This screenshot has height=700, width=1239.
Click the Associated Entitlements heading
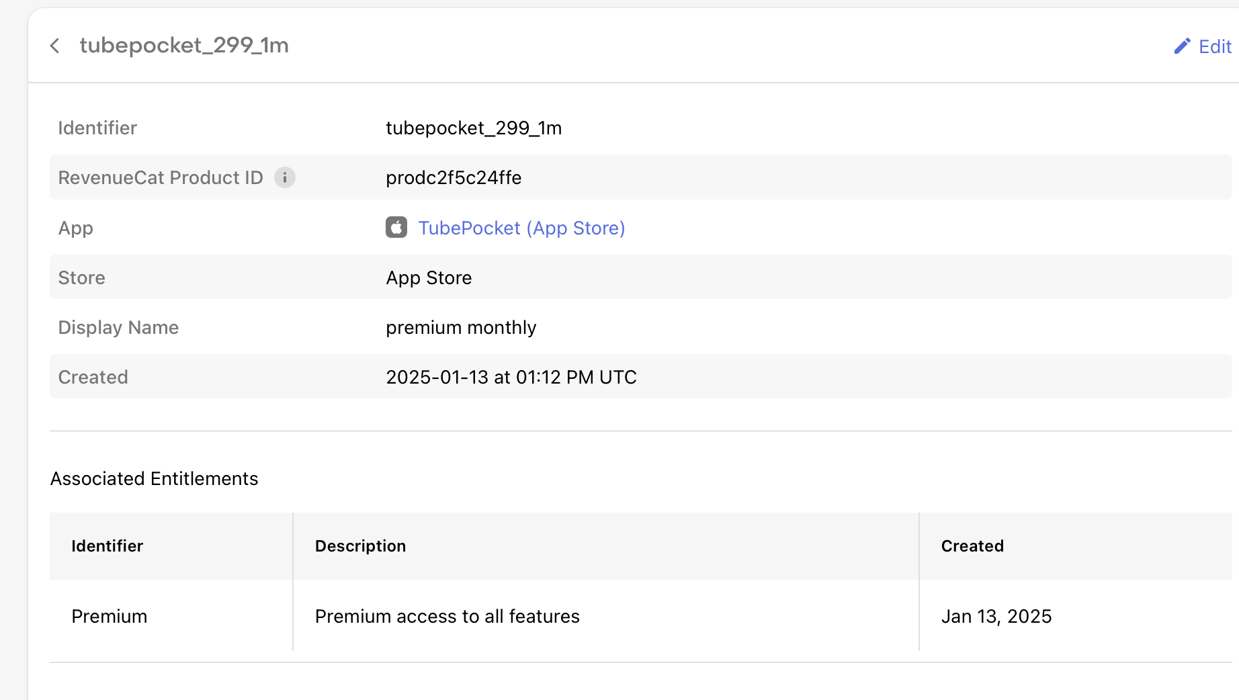(x=155, y=478)
